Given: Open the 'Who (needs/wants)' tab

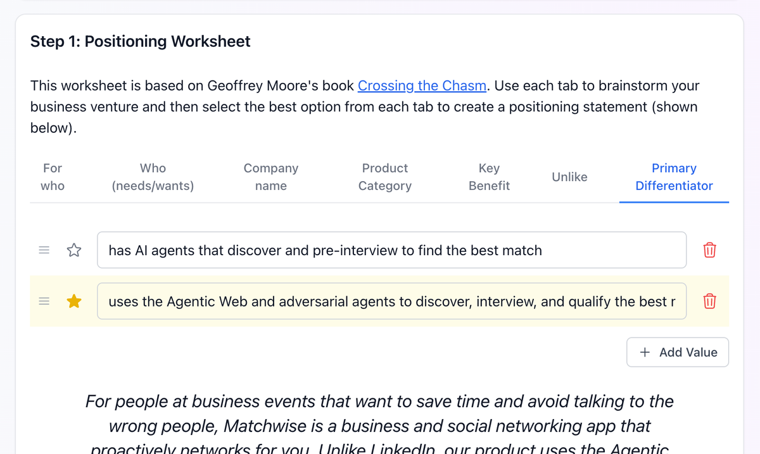Looking at the screenshot, I should pos(153,177).
